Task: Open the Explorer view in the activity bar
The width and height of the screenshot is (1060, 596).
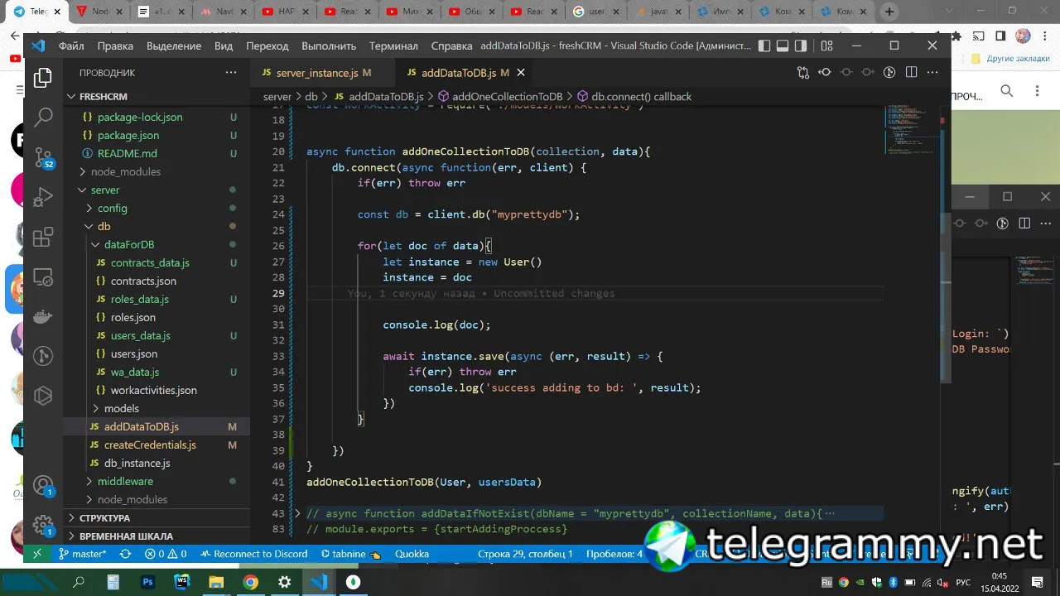Action: point(43,79)
